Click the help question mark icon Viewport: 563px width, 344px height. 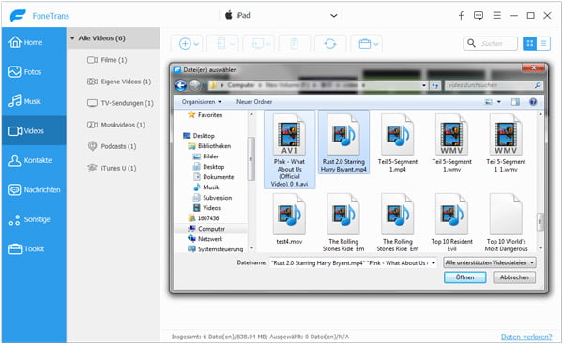click(533, 102)
